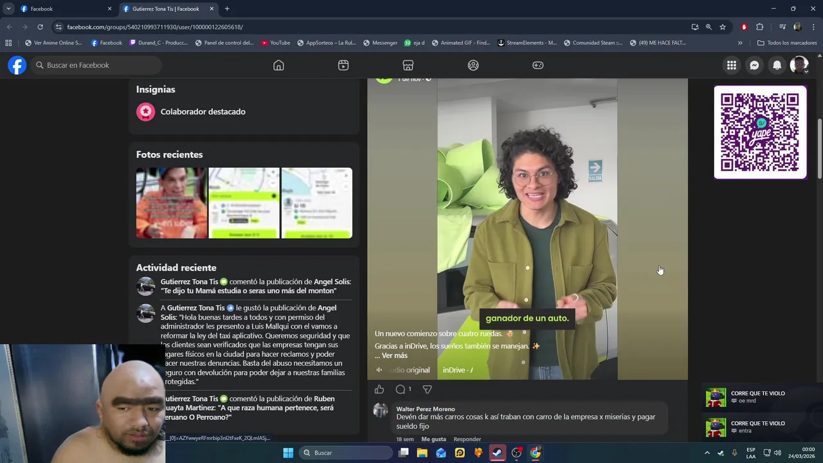Viewport: 823px width, 463px height.
Task: Open Facebook home feed icon
Action: 278,65
